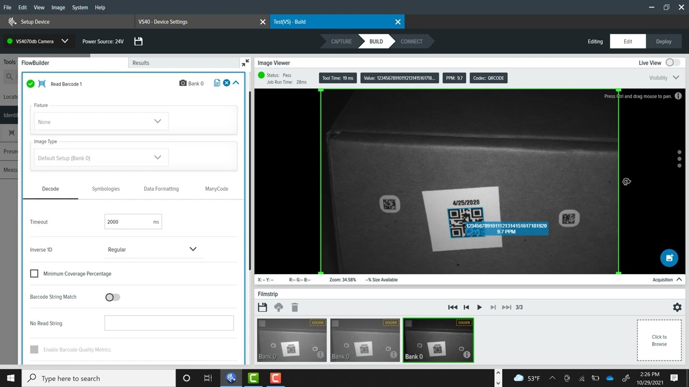Expand the Visibility dropdown
689x387 pixels.
pos(664,78)
